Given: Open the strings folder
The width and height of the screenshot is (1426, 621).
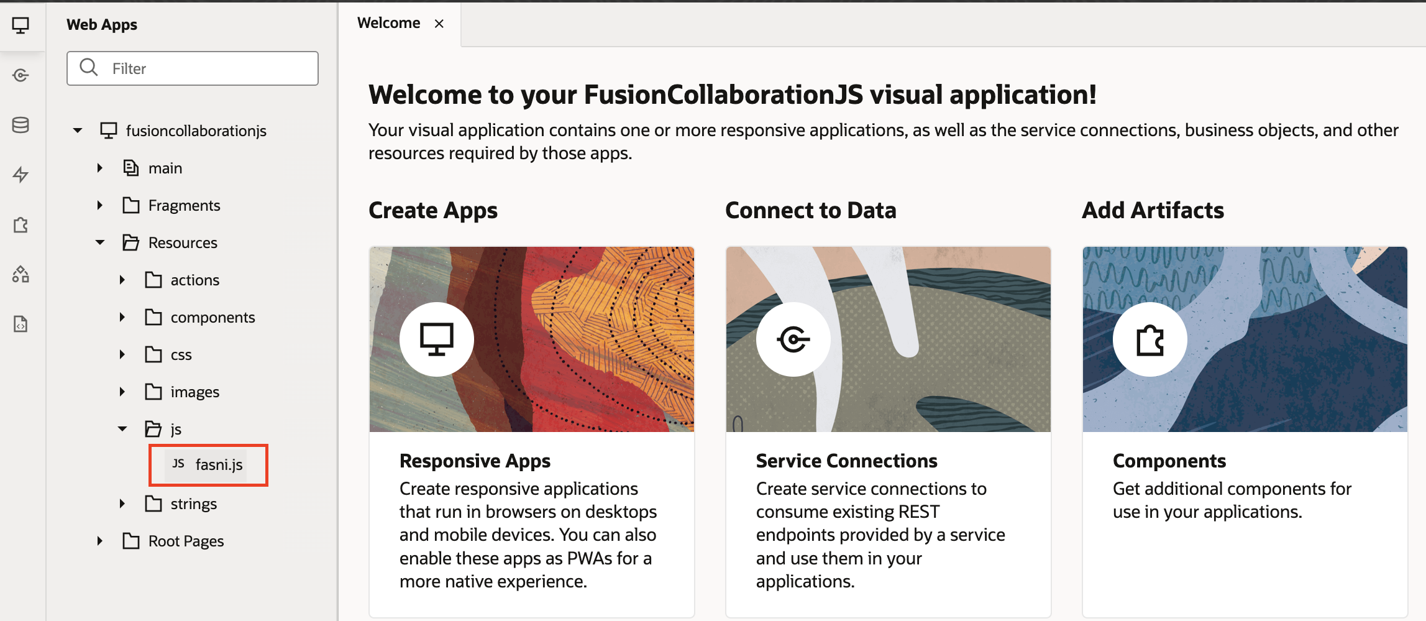Looking at the screenshot, I should [193, 503].
